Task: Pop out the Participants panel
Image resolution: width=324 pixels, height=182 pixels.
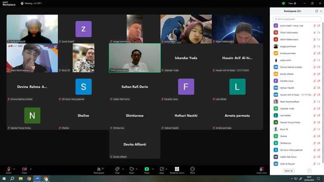Action: coord(316,11)
